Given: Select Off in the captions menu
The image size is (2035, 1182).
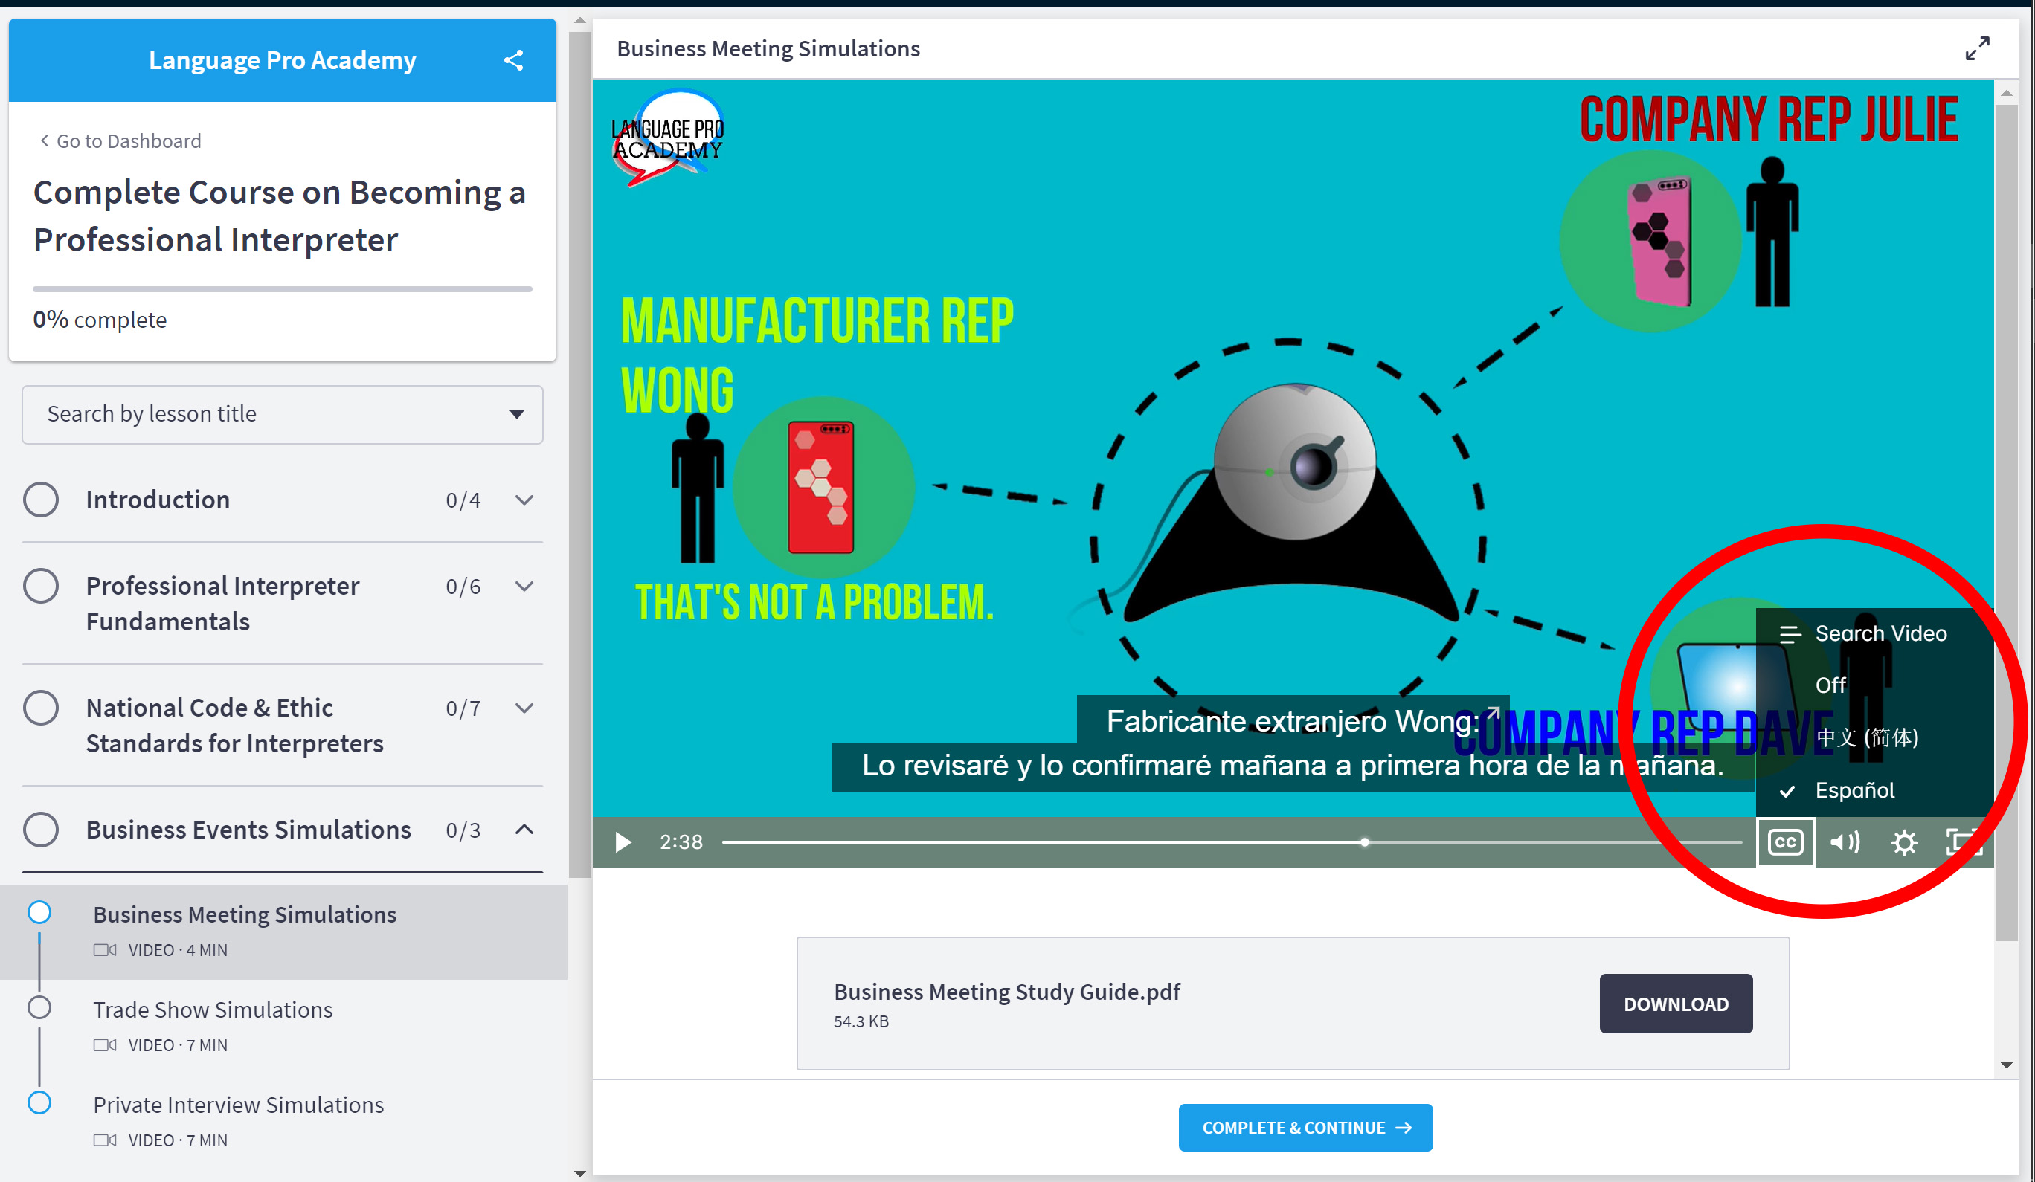Looking at the screenshot, I should [x=1830, y=685].
